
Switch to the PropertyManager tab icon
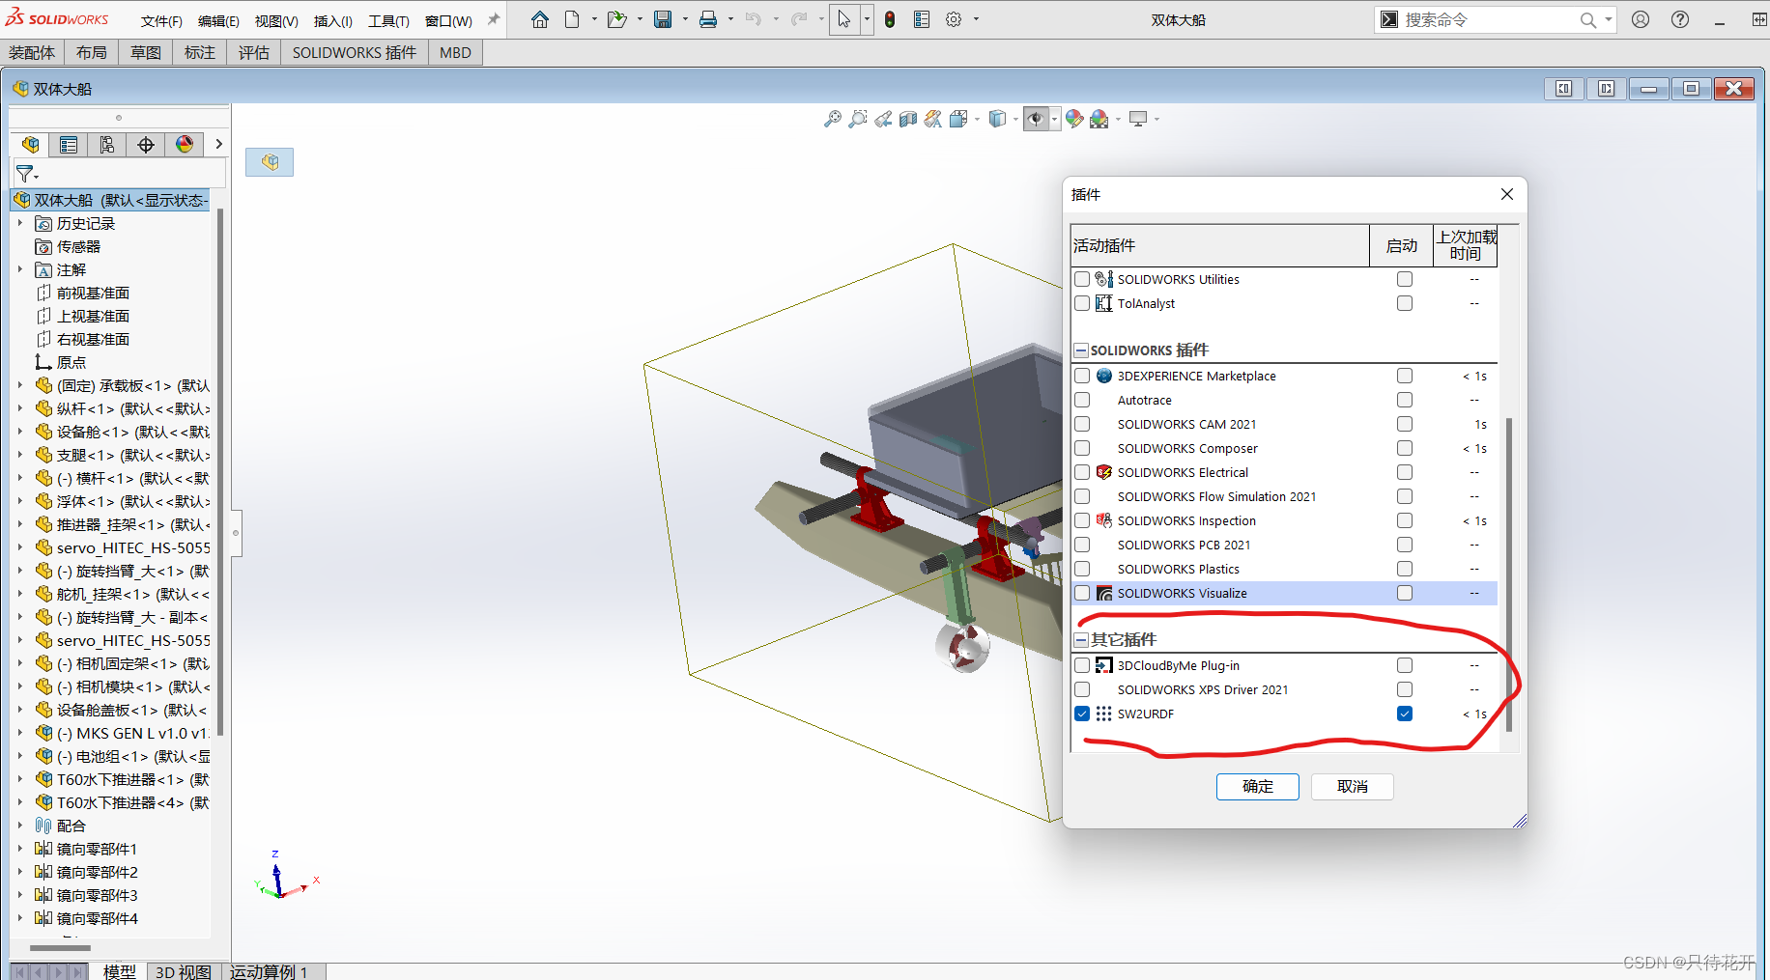click(x=69, y=145)
